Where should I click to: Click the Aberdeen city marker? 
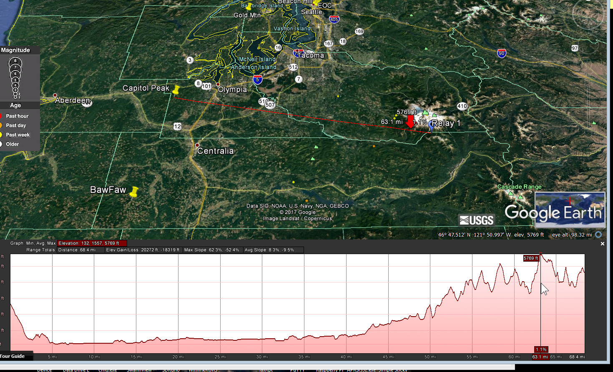55,95
